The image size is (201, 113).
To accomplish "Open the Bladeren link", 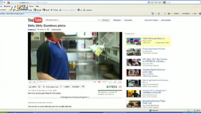I will 117,20.
